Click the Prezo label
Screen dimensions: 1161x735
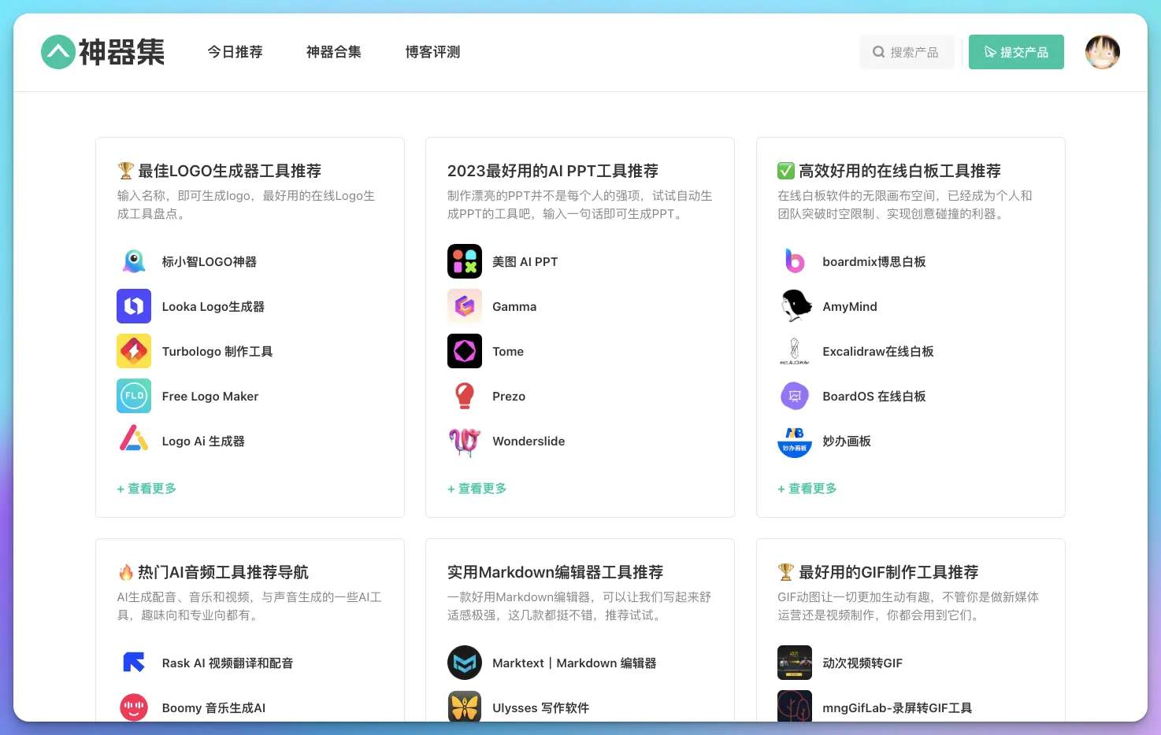click(509, 396)
